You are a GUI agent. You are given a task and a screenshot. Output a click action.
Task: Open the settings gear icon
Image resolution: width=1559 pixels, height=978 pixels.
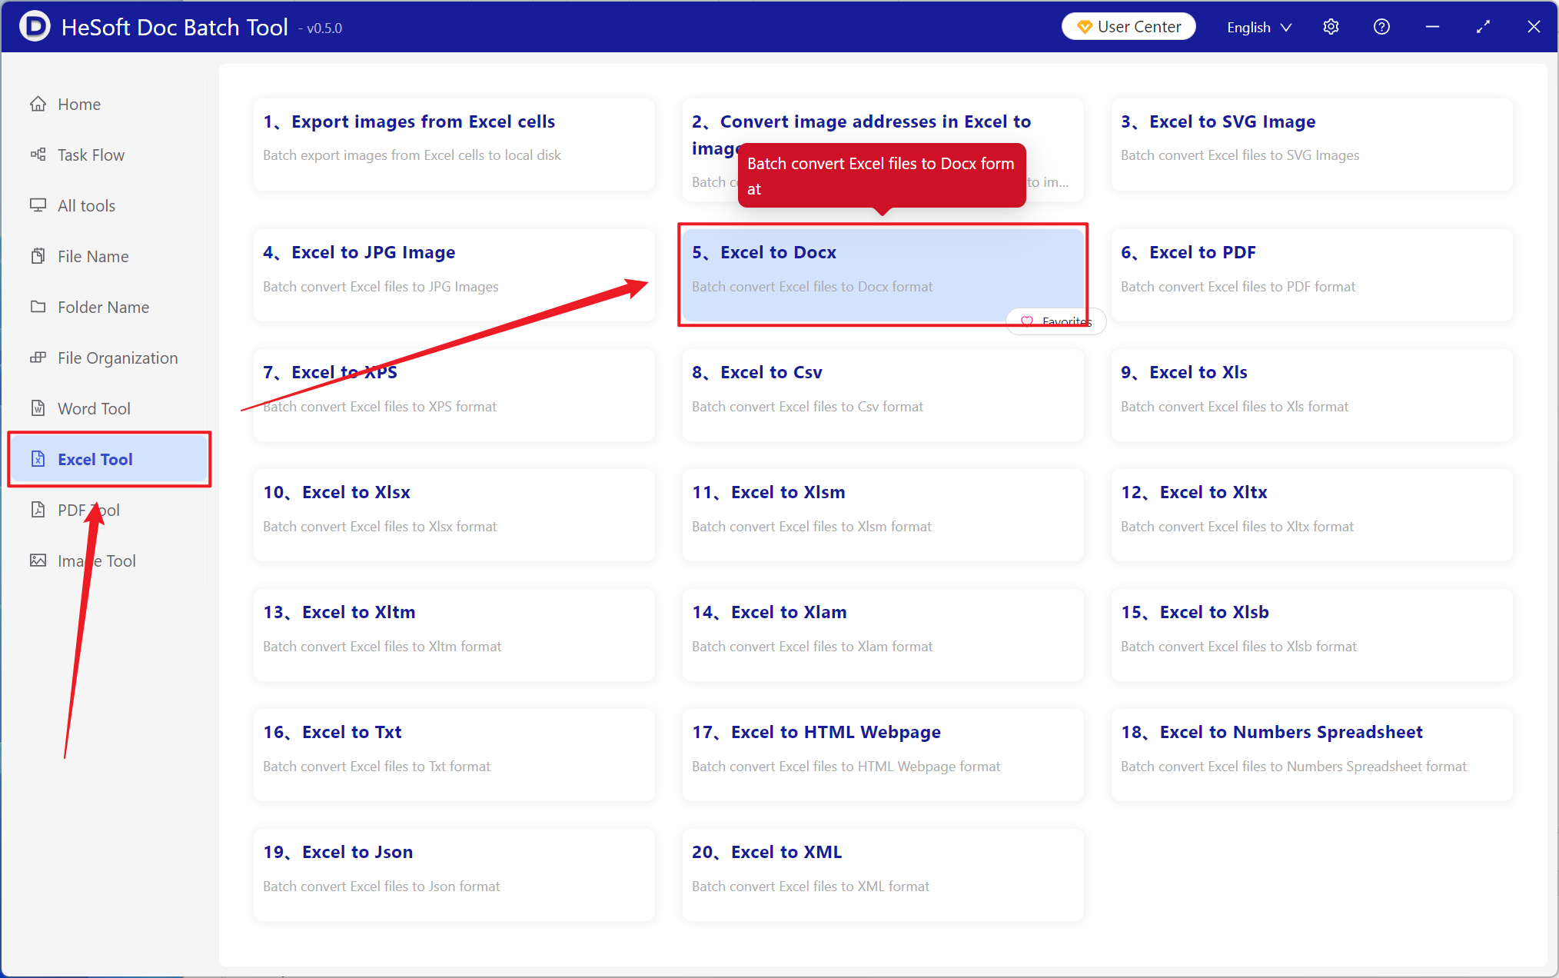point(1331,27)
